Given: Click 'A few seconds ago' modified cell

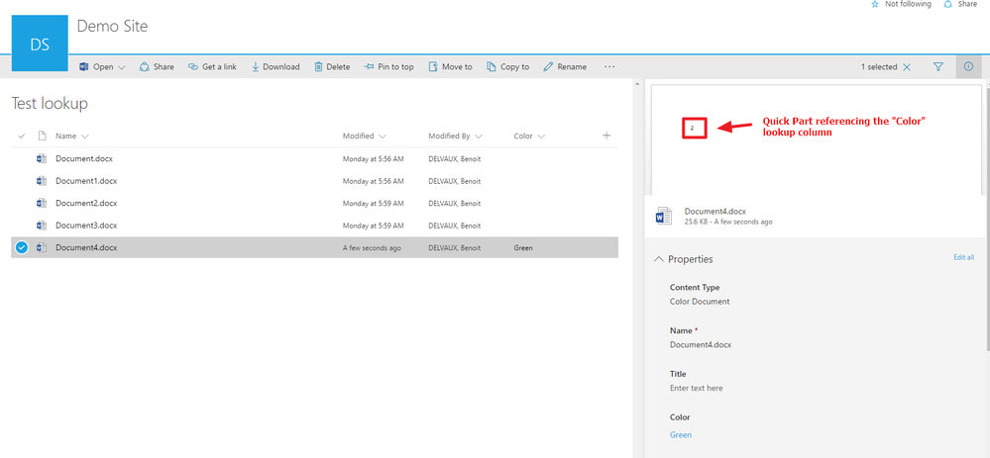Looking at the screenshot, I should (372, 247).
